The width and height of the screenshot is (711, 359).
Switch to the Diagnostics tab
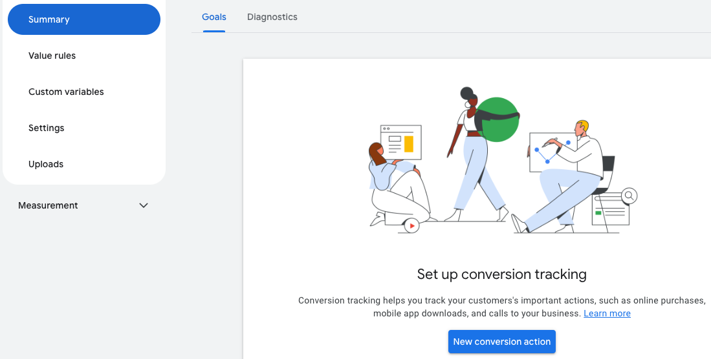[x=272, y=17]
